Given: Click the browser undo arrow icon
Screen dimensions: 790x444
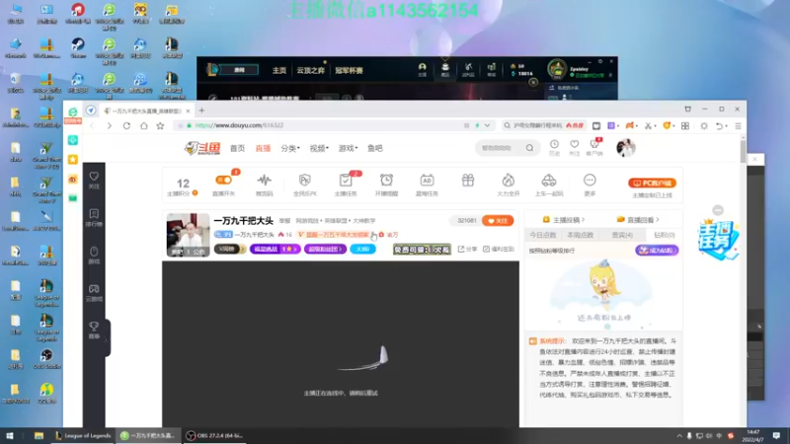Looking at the screenshot, I should (720, 126).
